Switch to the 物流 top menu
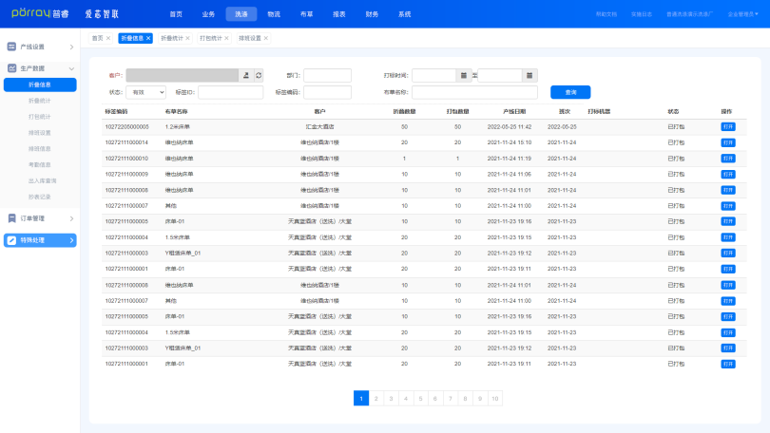The width and height of the screenshot is (770, 433). pyautogui.click(x=274, y=14)
